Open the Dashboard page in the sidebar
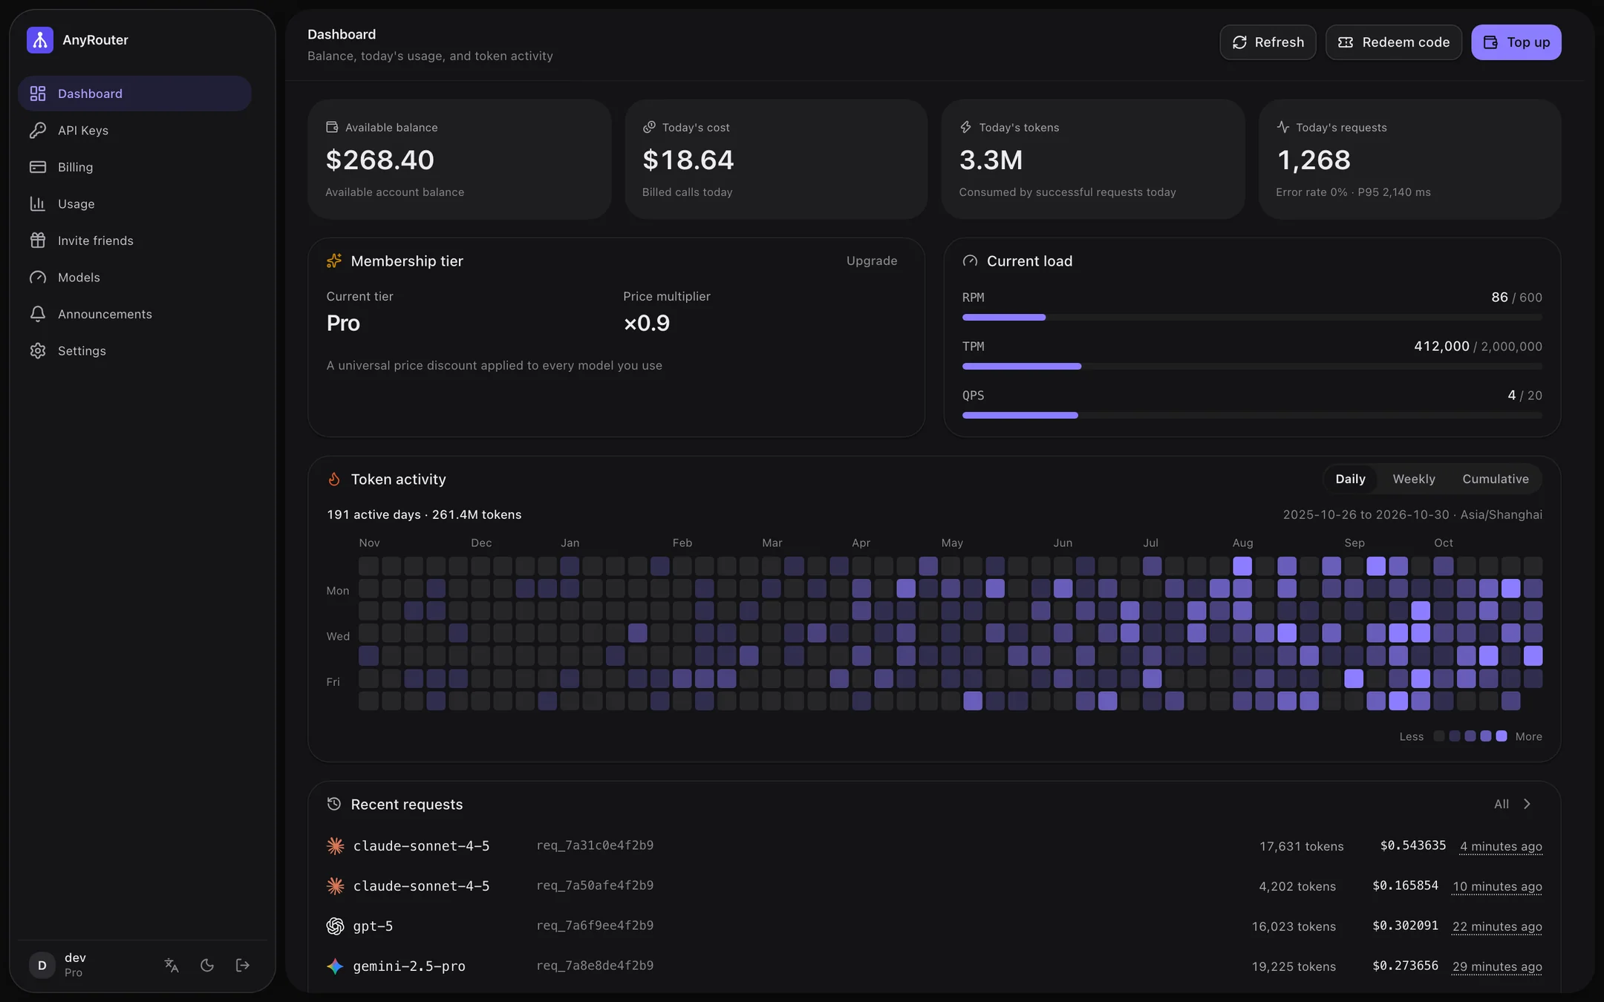Screen dimensions: 1604x1002 (x=134, y=94)
